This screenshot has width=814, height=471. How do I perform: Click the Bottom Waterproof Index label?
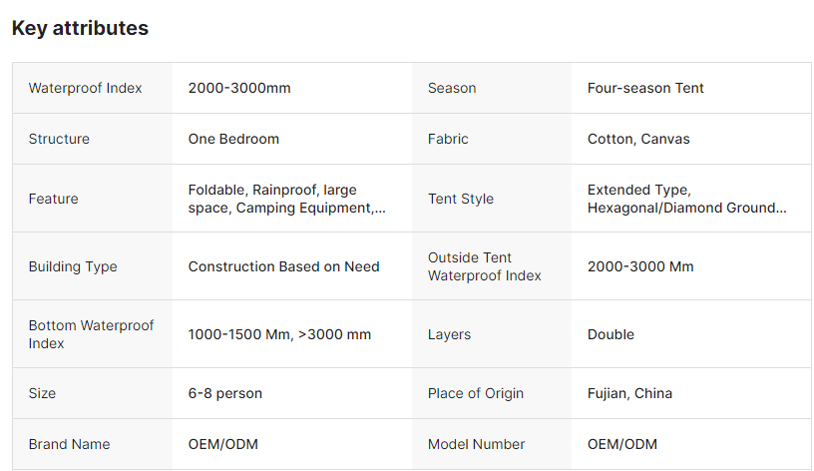(91, 334)
